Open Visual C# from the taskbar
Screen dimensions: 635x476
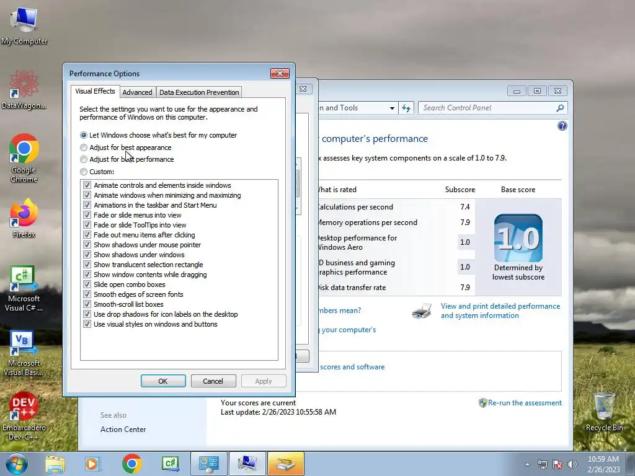point(170,464)
